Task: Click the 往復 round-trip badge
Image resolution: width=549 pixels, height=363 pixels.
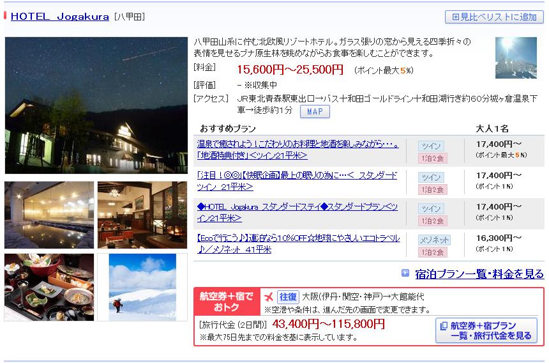Action: [x=288, y=297]
